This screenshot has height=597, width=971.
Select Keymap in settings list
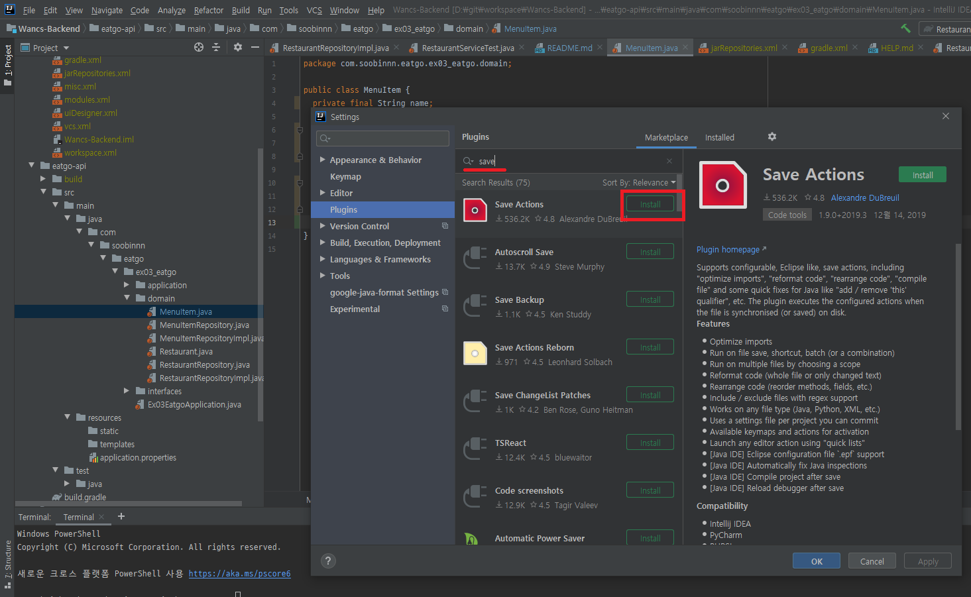coord(345,176)
